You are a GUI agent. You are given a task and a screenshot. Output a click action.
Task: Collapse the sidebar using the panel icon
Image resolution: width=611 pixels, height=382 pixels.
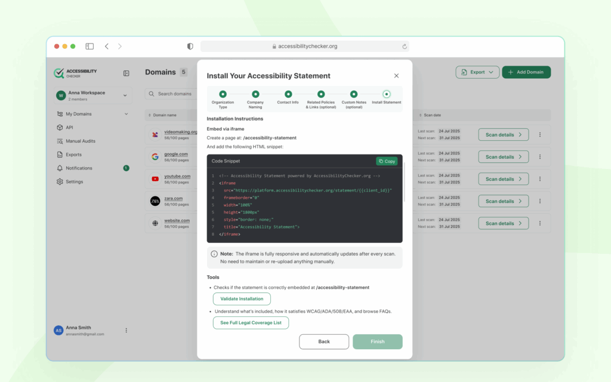[126, 73]
